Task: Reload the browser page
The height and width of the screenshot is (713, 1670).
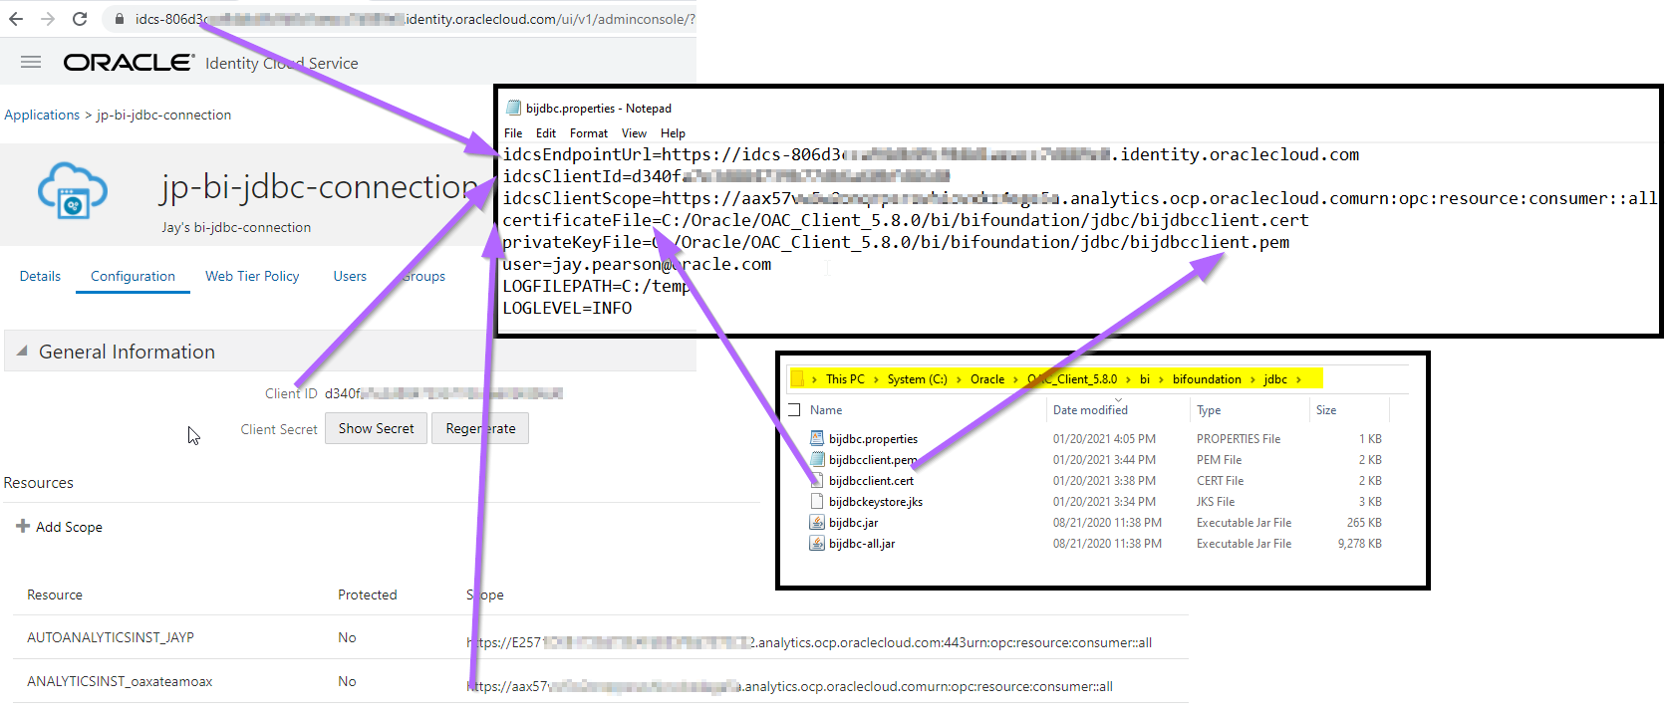Action: 80,19
